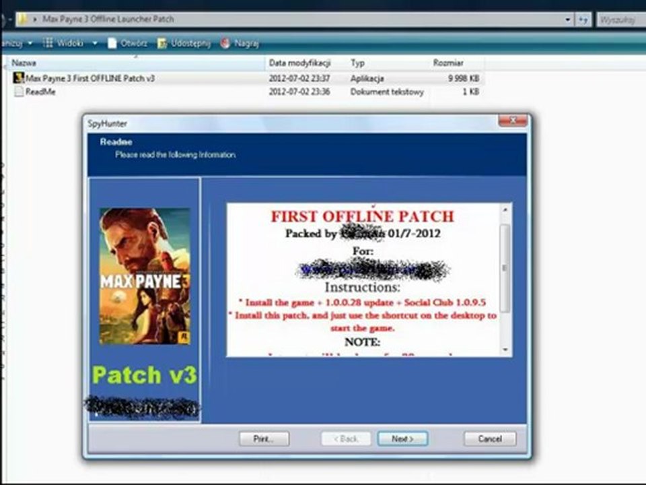646x485 pixels.
Task: Click the Print button in SpyHunter dialog
Action: [264, 439]
